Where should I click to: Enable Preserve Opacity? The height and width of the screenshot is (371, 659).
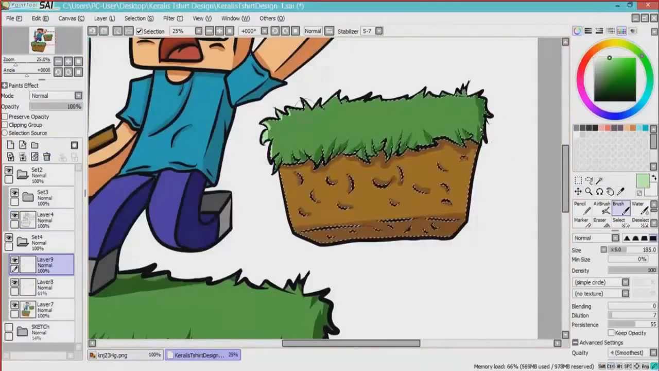5,117
